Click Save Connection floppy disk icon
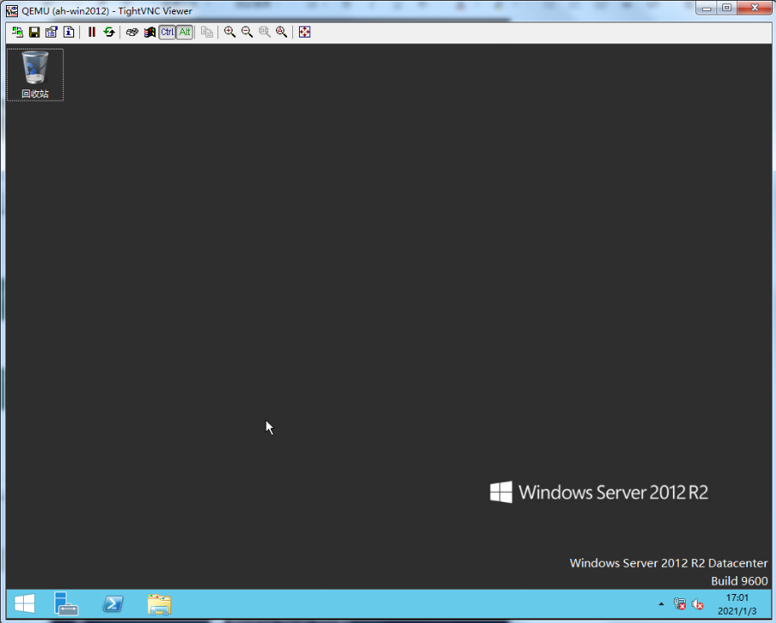The image size is (776, 623). click(x=34, y=32)
